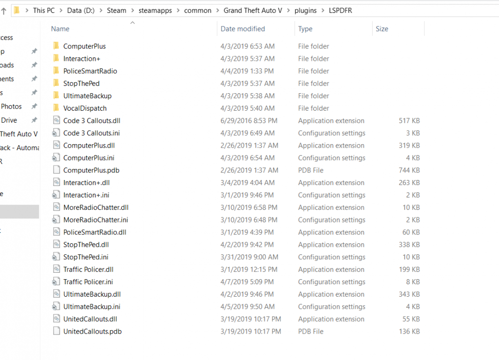Click the 744 KB size cell

pyautogui.click(x=409, y=170)
